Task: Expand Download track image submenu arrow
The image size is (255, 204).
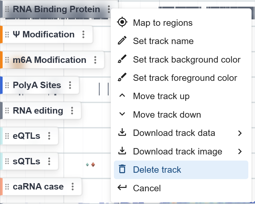Action: click(240, 151)
